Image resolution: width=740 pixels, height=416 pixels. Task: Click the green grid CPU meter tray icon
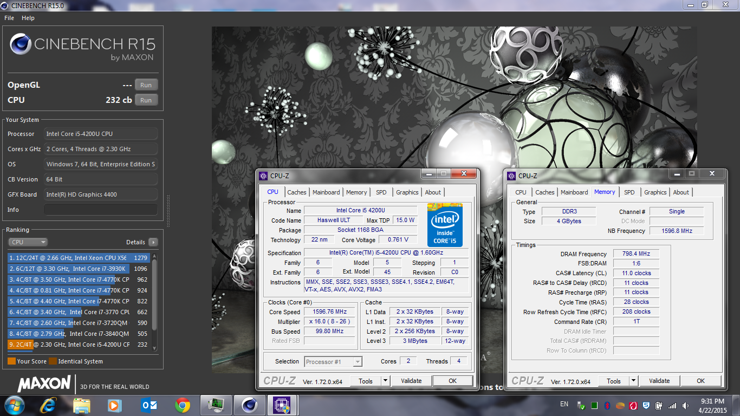pos(594,406)
